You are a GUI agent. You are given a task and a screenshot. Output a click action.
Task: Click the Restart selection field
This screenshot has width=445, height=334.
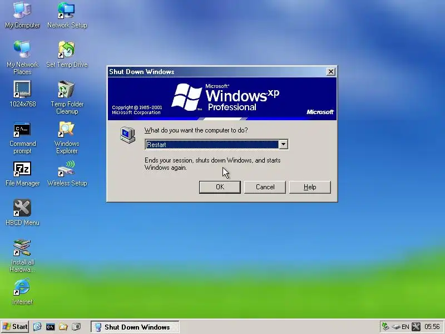click(x=212, y=145)
